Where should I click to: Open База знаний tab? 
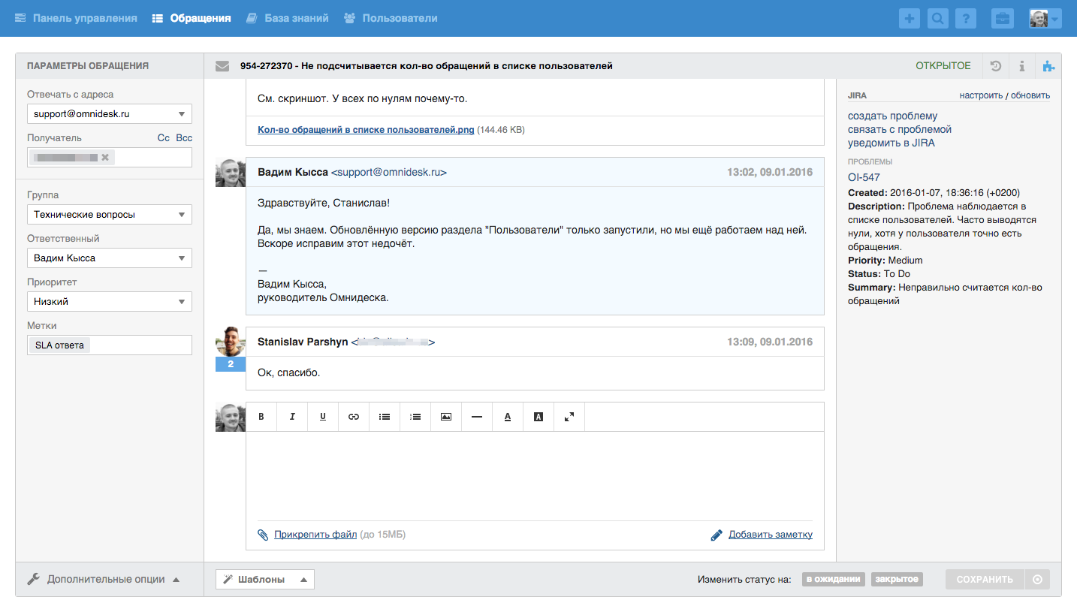coord(288,18)
